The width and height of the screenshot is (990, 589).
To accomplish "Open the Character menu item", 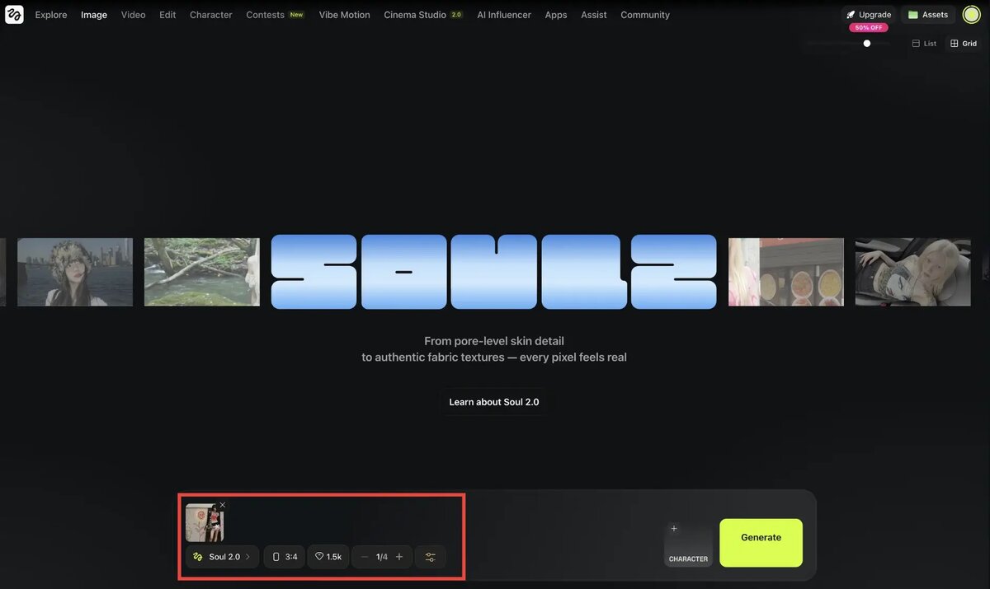I will click(x=211, y=15).
